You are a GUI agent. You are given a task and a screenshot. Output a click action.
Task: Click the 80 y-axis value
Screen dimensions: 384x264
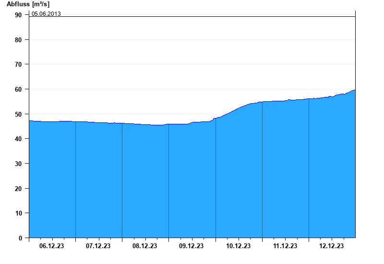19,40
